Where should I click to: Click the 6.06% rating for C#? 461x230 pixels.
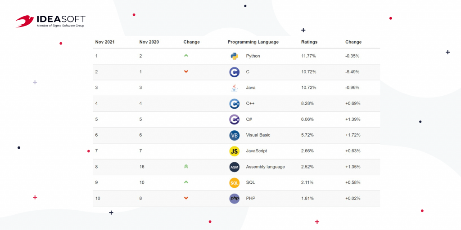(307, 119)
